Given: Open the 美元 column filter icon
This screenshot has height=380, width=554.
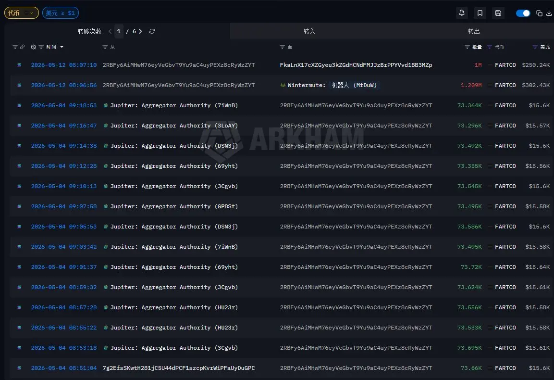Looking at the screenshot, I should [x=535, y=47].
